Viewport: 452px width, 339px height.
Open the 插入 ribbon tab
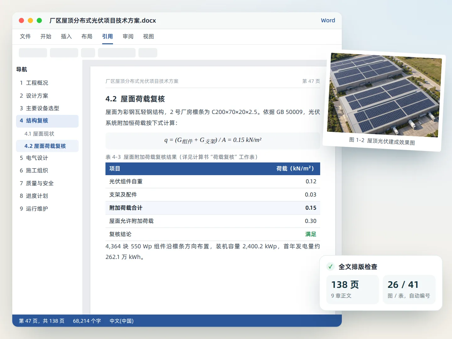[x=66, y=36]
